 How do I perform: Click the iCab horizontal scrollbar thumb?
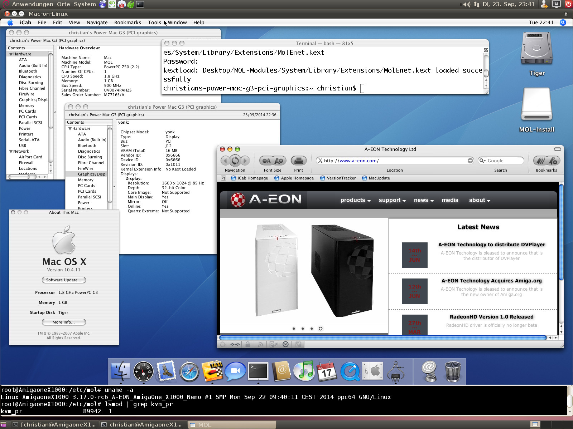(383, 337)
